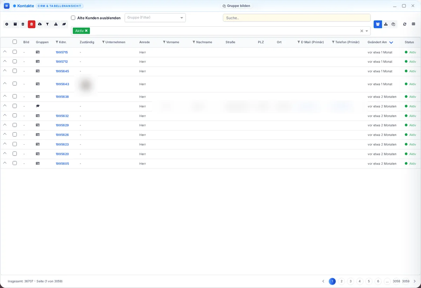This screenshot has width=421, height=288.
Task: Open the Gruppe (Filter) dropdown
Action: coord(155,18)
